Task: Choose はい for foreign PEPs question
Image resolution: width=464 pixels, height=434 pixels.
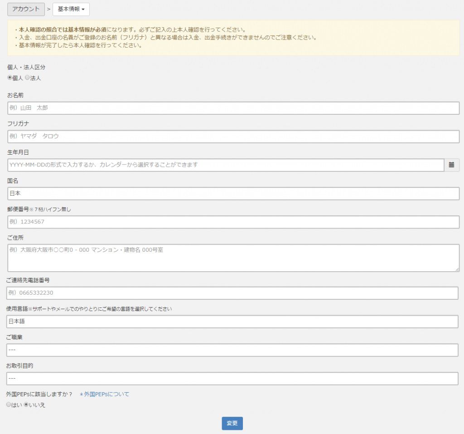Action: (9, 405)
